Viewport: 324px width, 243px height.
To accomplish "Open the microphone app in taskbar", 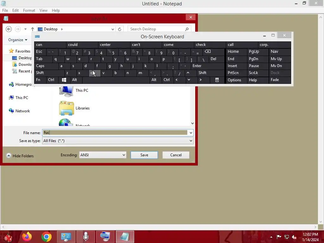I will pos(85,237).
